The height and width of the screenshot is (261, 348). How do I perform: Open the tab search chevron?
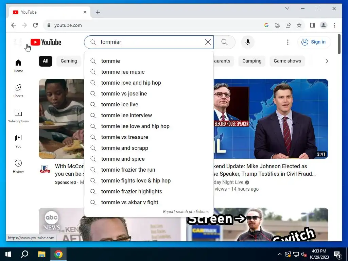pos(287,8)
